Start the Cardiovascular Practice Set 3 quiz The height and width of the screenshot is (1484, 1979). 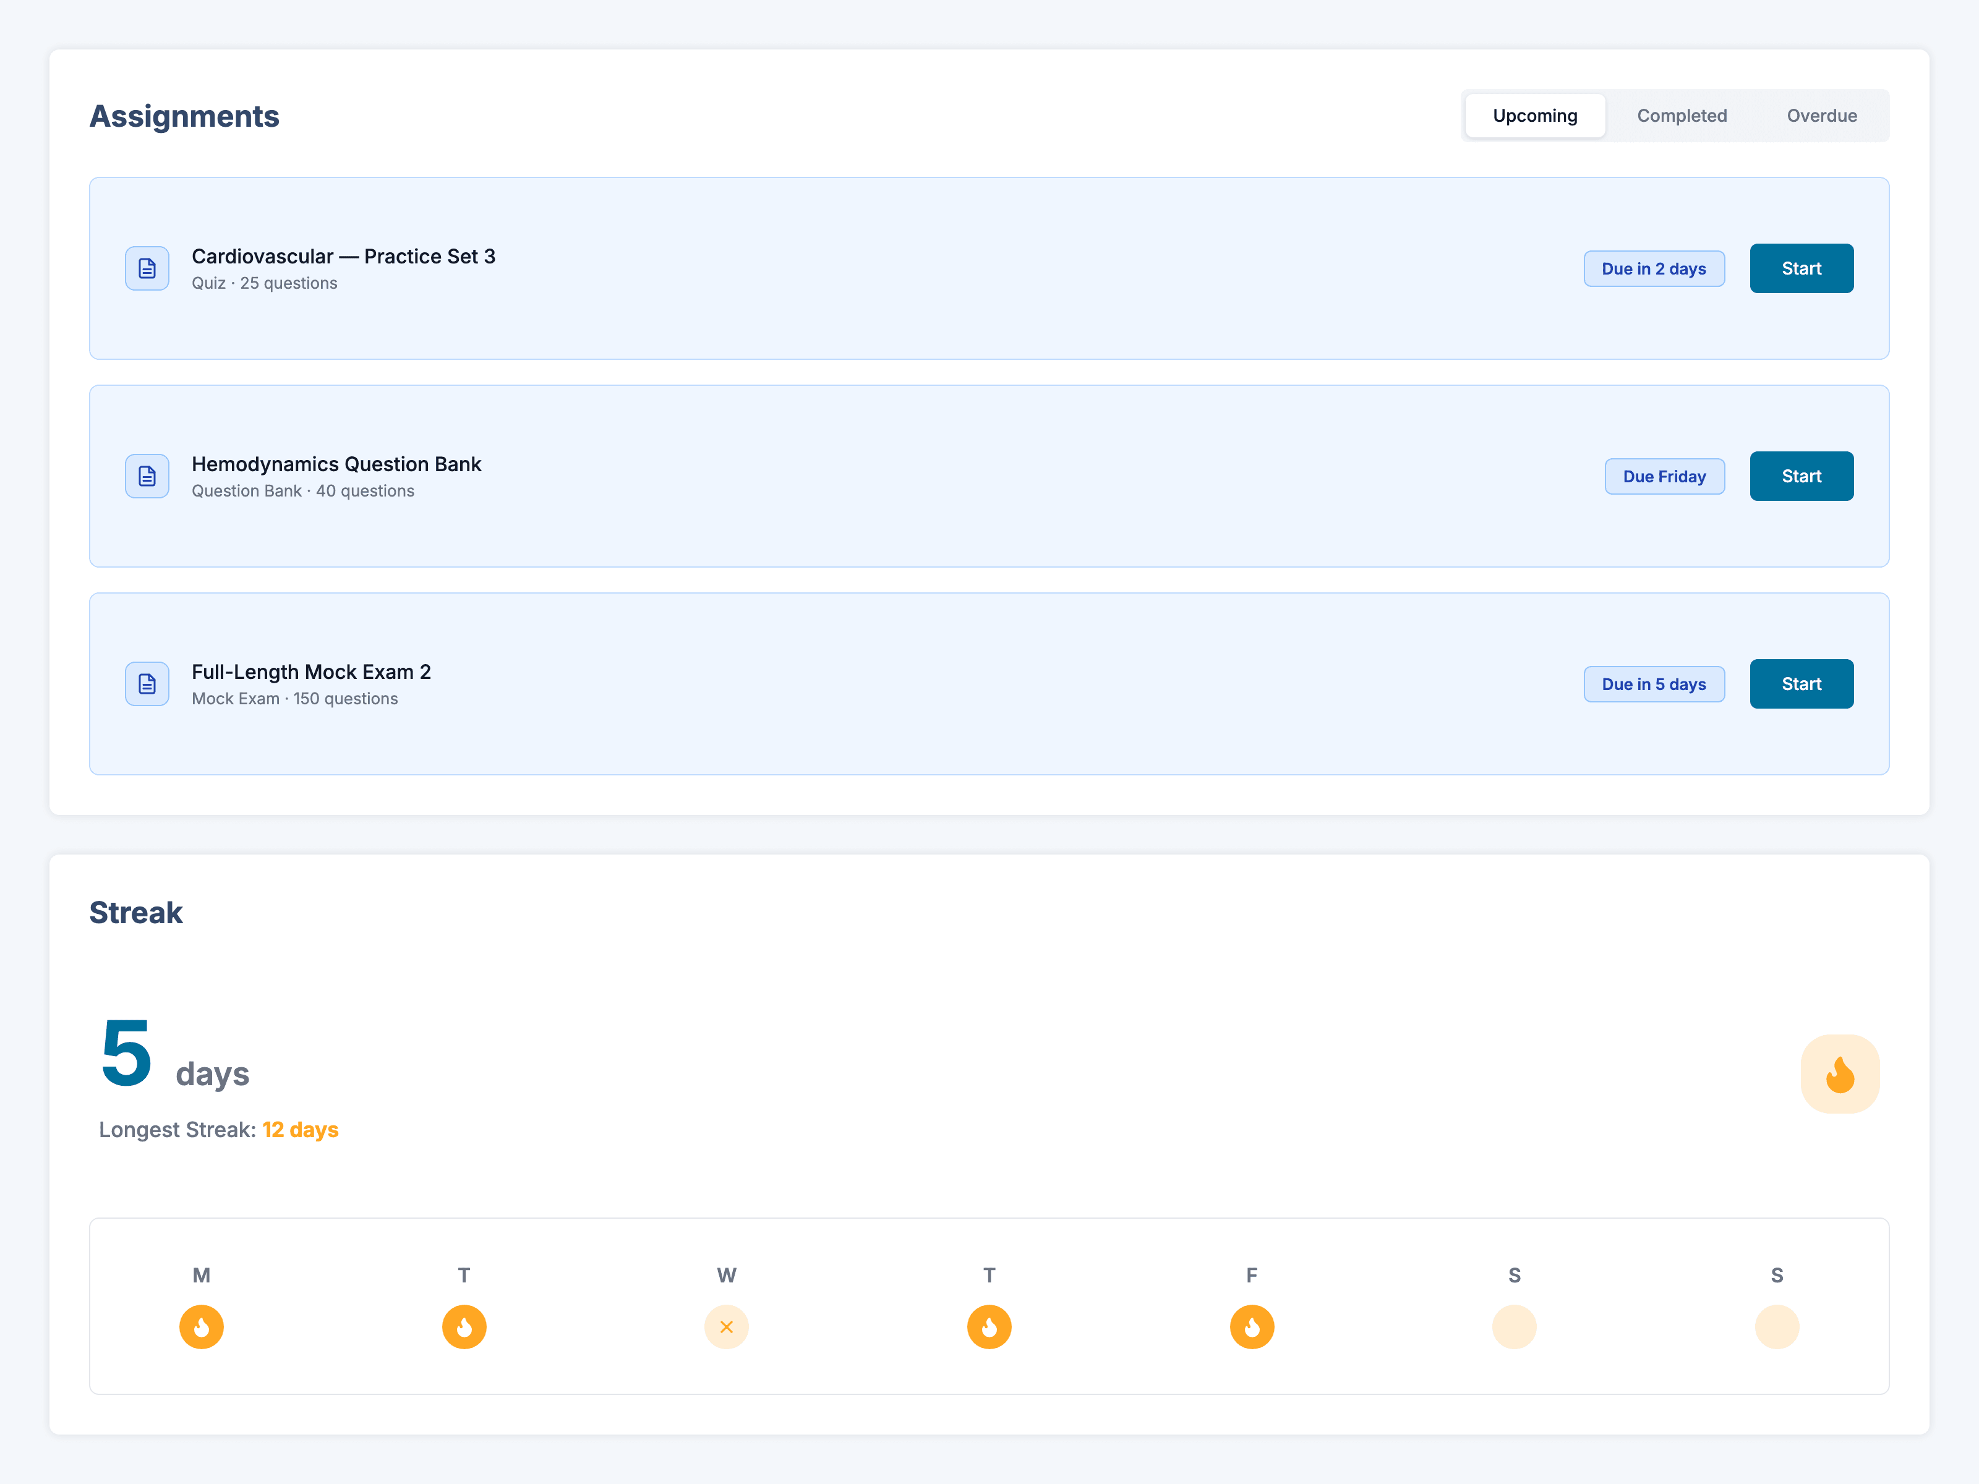pyautogui.click(x=1801, y=268)
